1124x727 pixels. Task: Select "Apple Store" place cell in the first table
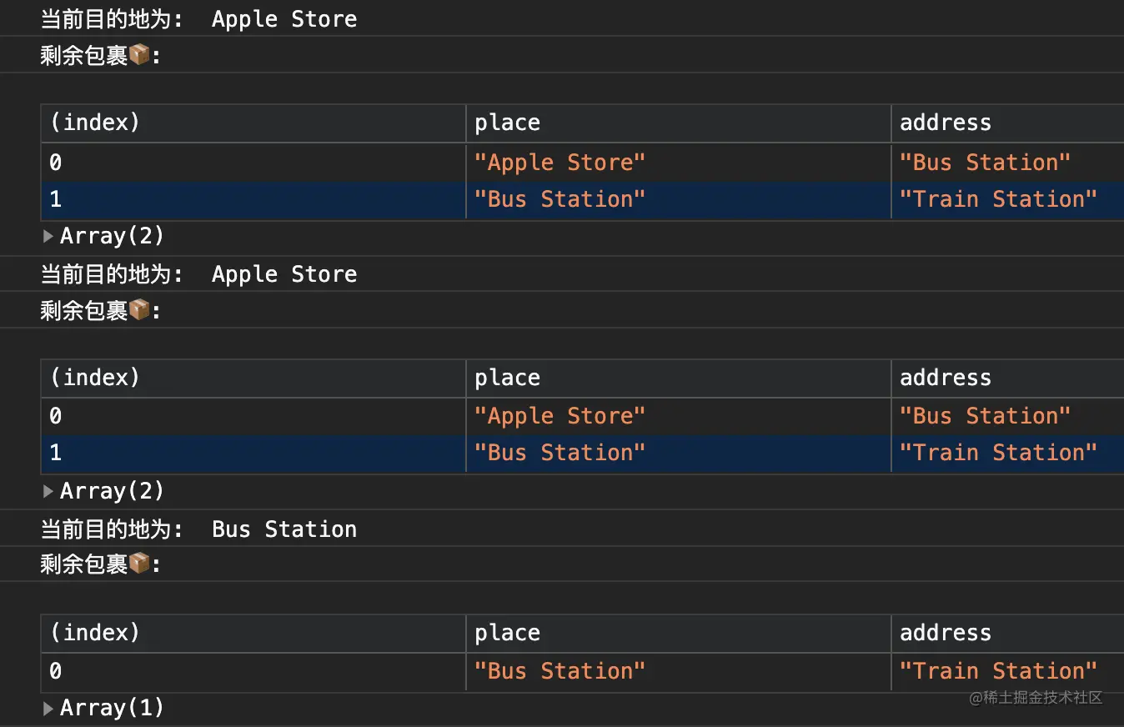[x=678, y=163]
